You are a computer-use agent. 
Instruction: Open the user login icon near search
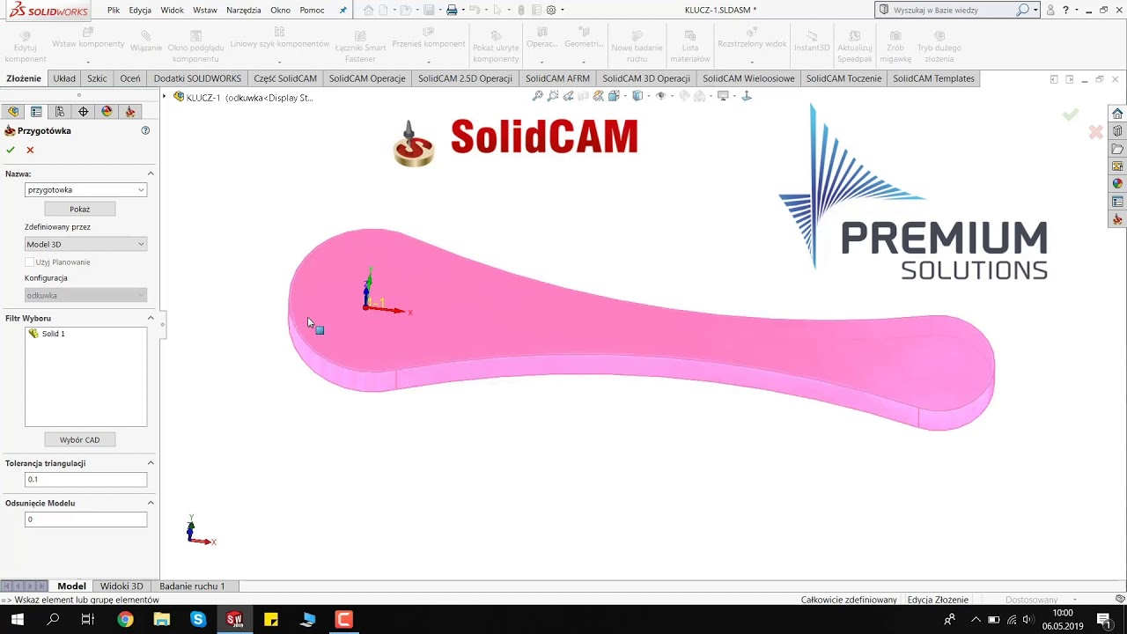pyautogui.click(x=1050, y=11)
